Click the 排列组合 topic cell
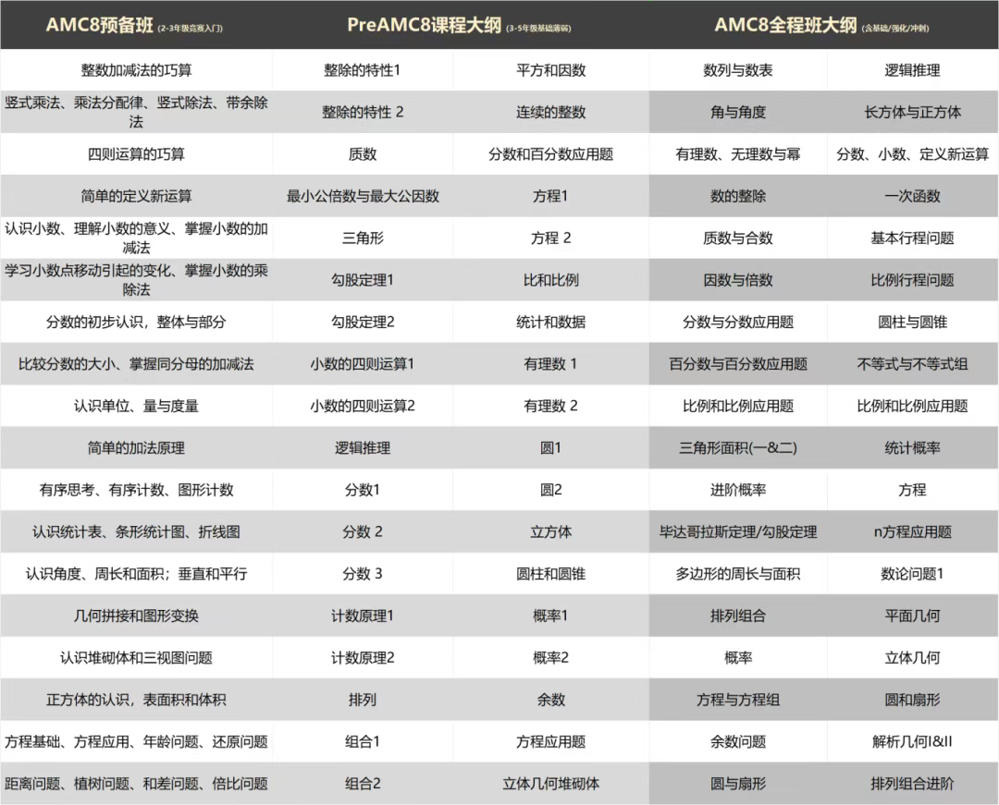This screenshot has height=805, width=999. tap(738, 616)
